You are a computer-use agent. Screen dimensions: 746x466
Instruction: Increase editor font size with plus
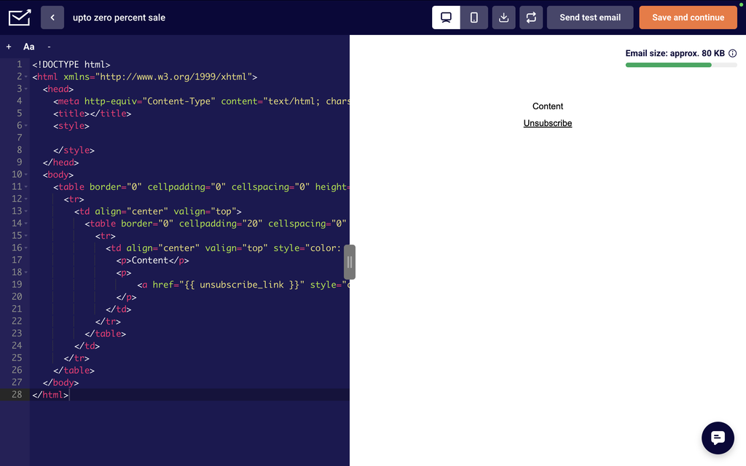[9, 47]
